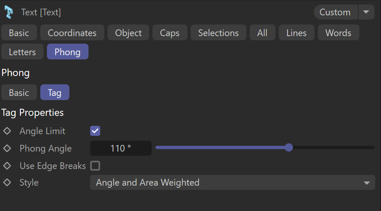Open the Style dropdown Angle and Area Weighted
The image size is (381, 211).
click(x=233, y=182)
